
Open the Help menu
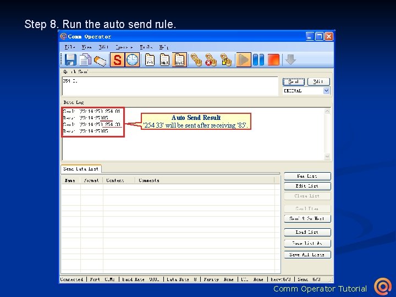(164, 47)
